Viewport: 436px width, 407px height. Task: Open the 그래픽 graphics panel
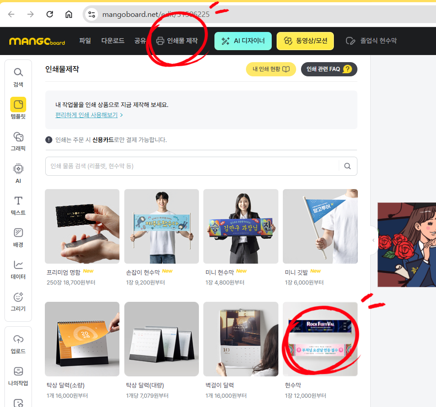tap(18, 141)
